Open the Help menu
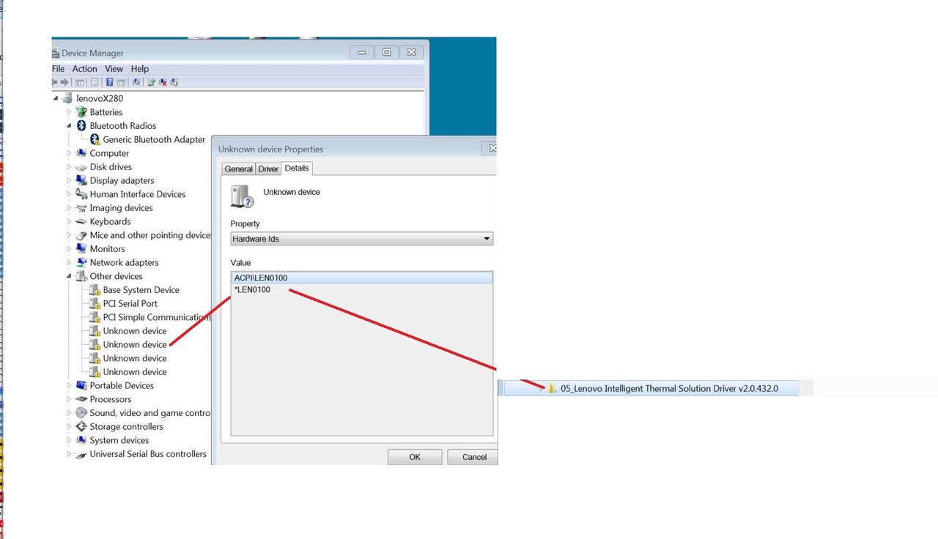Image resolution: width=938 pixels, height=539 pixels. pos(140,69)
